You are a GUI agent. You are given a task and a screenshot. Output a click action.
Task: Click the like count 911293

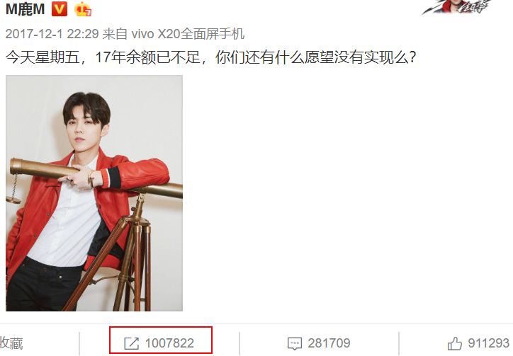pyautogui.click(x=488, y=343)
